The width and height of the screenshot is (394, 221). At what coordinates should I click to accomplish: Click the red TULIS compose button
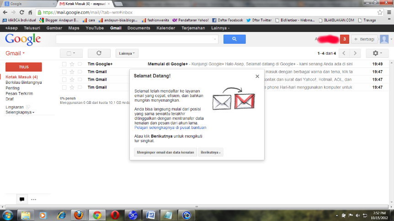24,67
